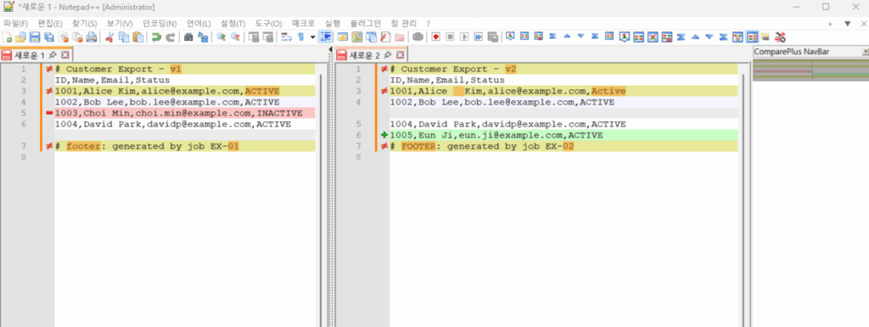Open the 찾기(S) menu

pos(85,23)
